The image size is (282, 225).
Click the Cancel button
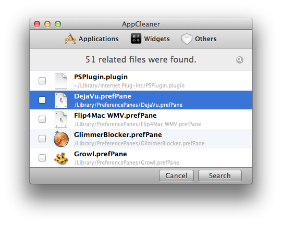176,176
